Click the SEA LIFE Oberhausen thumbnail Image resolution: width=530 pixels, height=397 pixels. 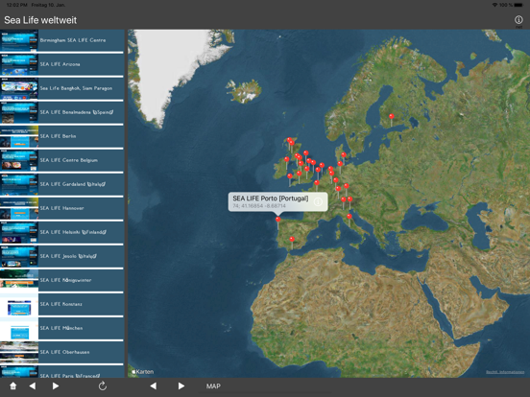coord(19,352)
